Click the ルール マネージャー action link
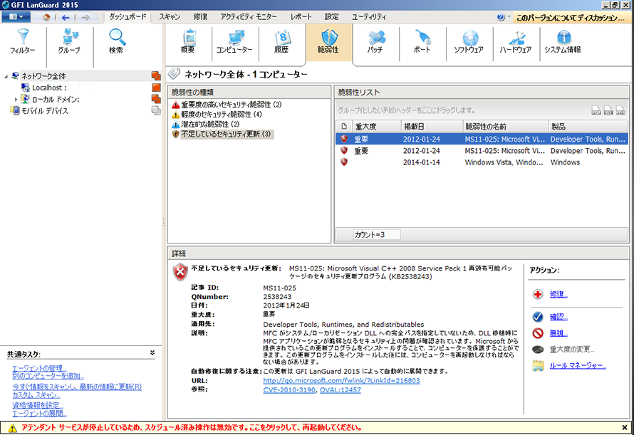Screen dimensions: 634x435 click(578, 366)
